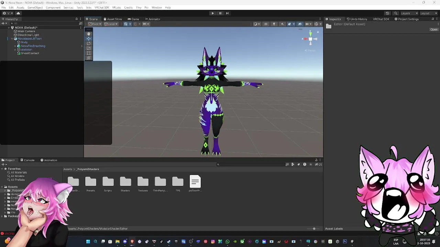The width and height of the screenshot is (440, 247).
Task: Click the Open button in Inspector
Action: pyautogui.click(x=434, y=30)
